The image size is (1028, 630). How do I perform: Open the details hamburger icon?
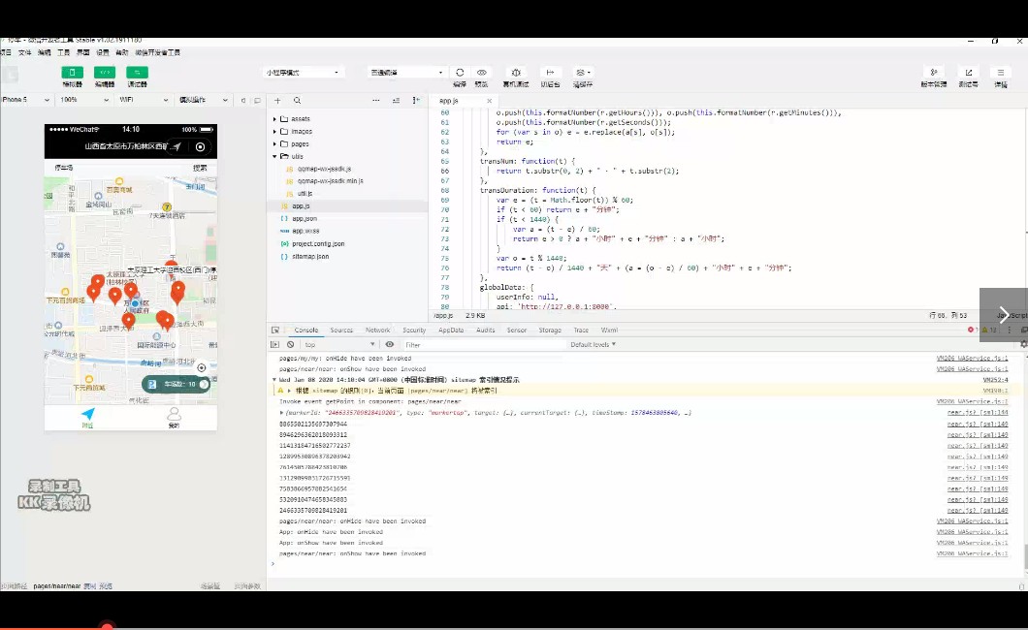click(1001, 73)
